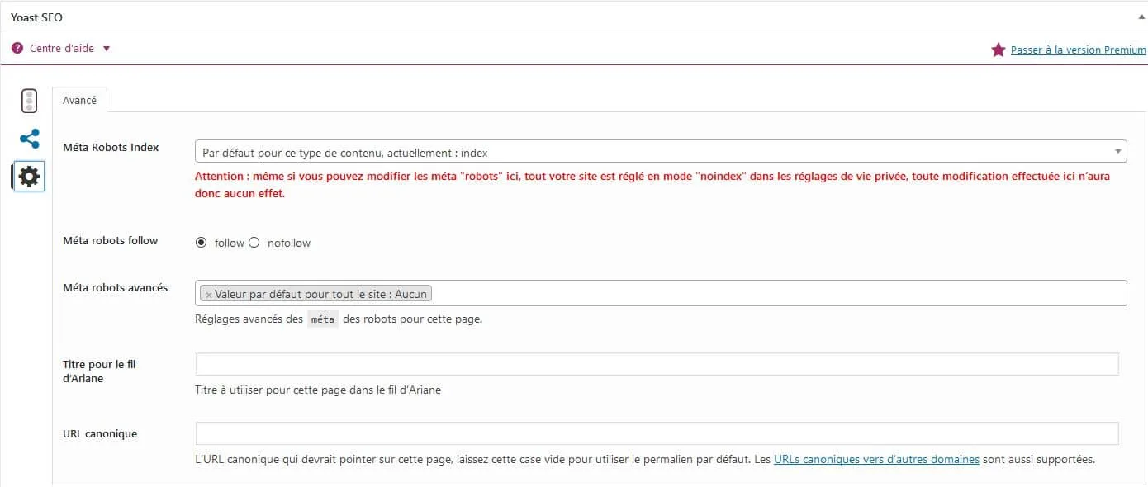Select the gear advanced settings tab
The image size is (1148, 487).
pyautogui.click(x=29, y=176)
